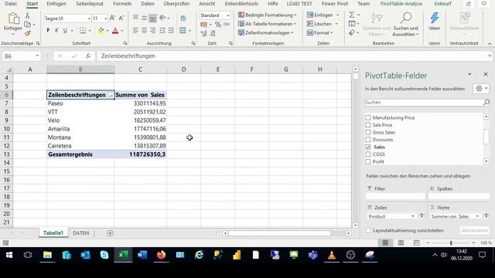
Task: Open Firefox from the taskbar
Action: [161, 255]
